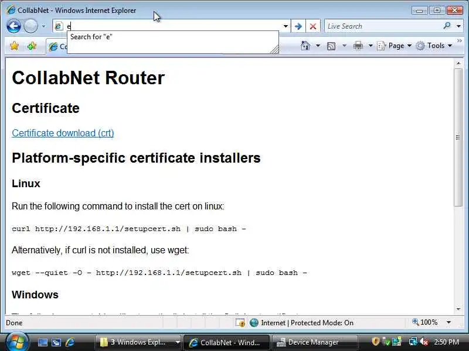Show more command bar items chevron
This screenshot has height=351, width=469.
coord(460,41)
